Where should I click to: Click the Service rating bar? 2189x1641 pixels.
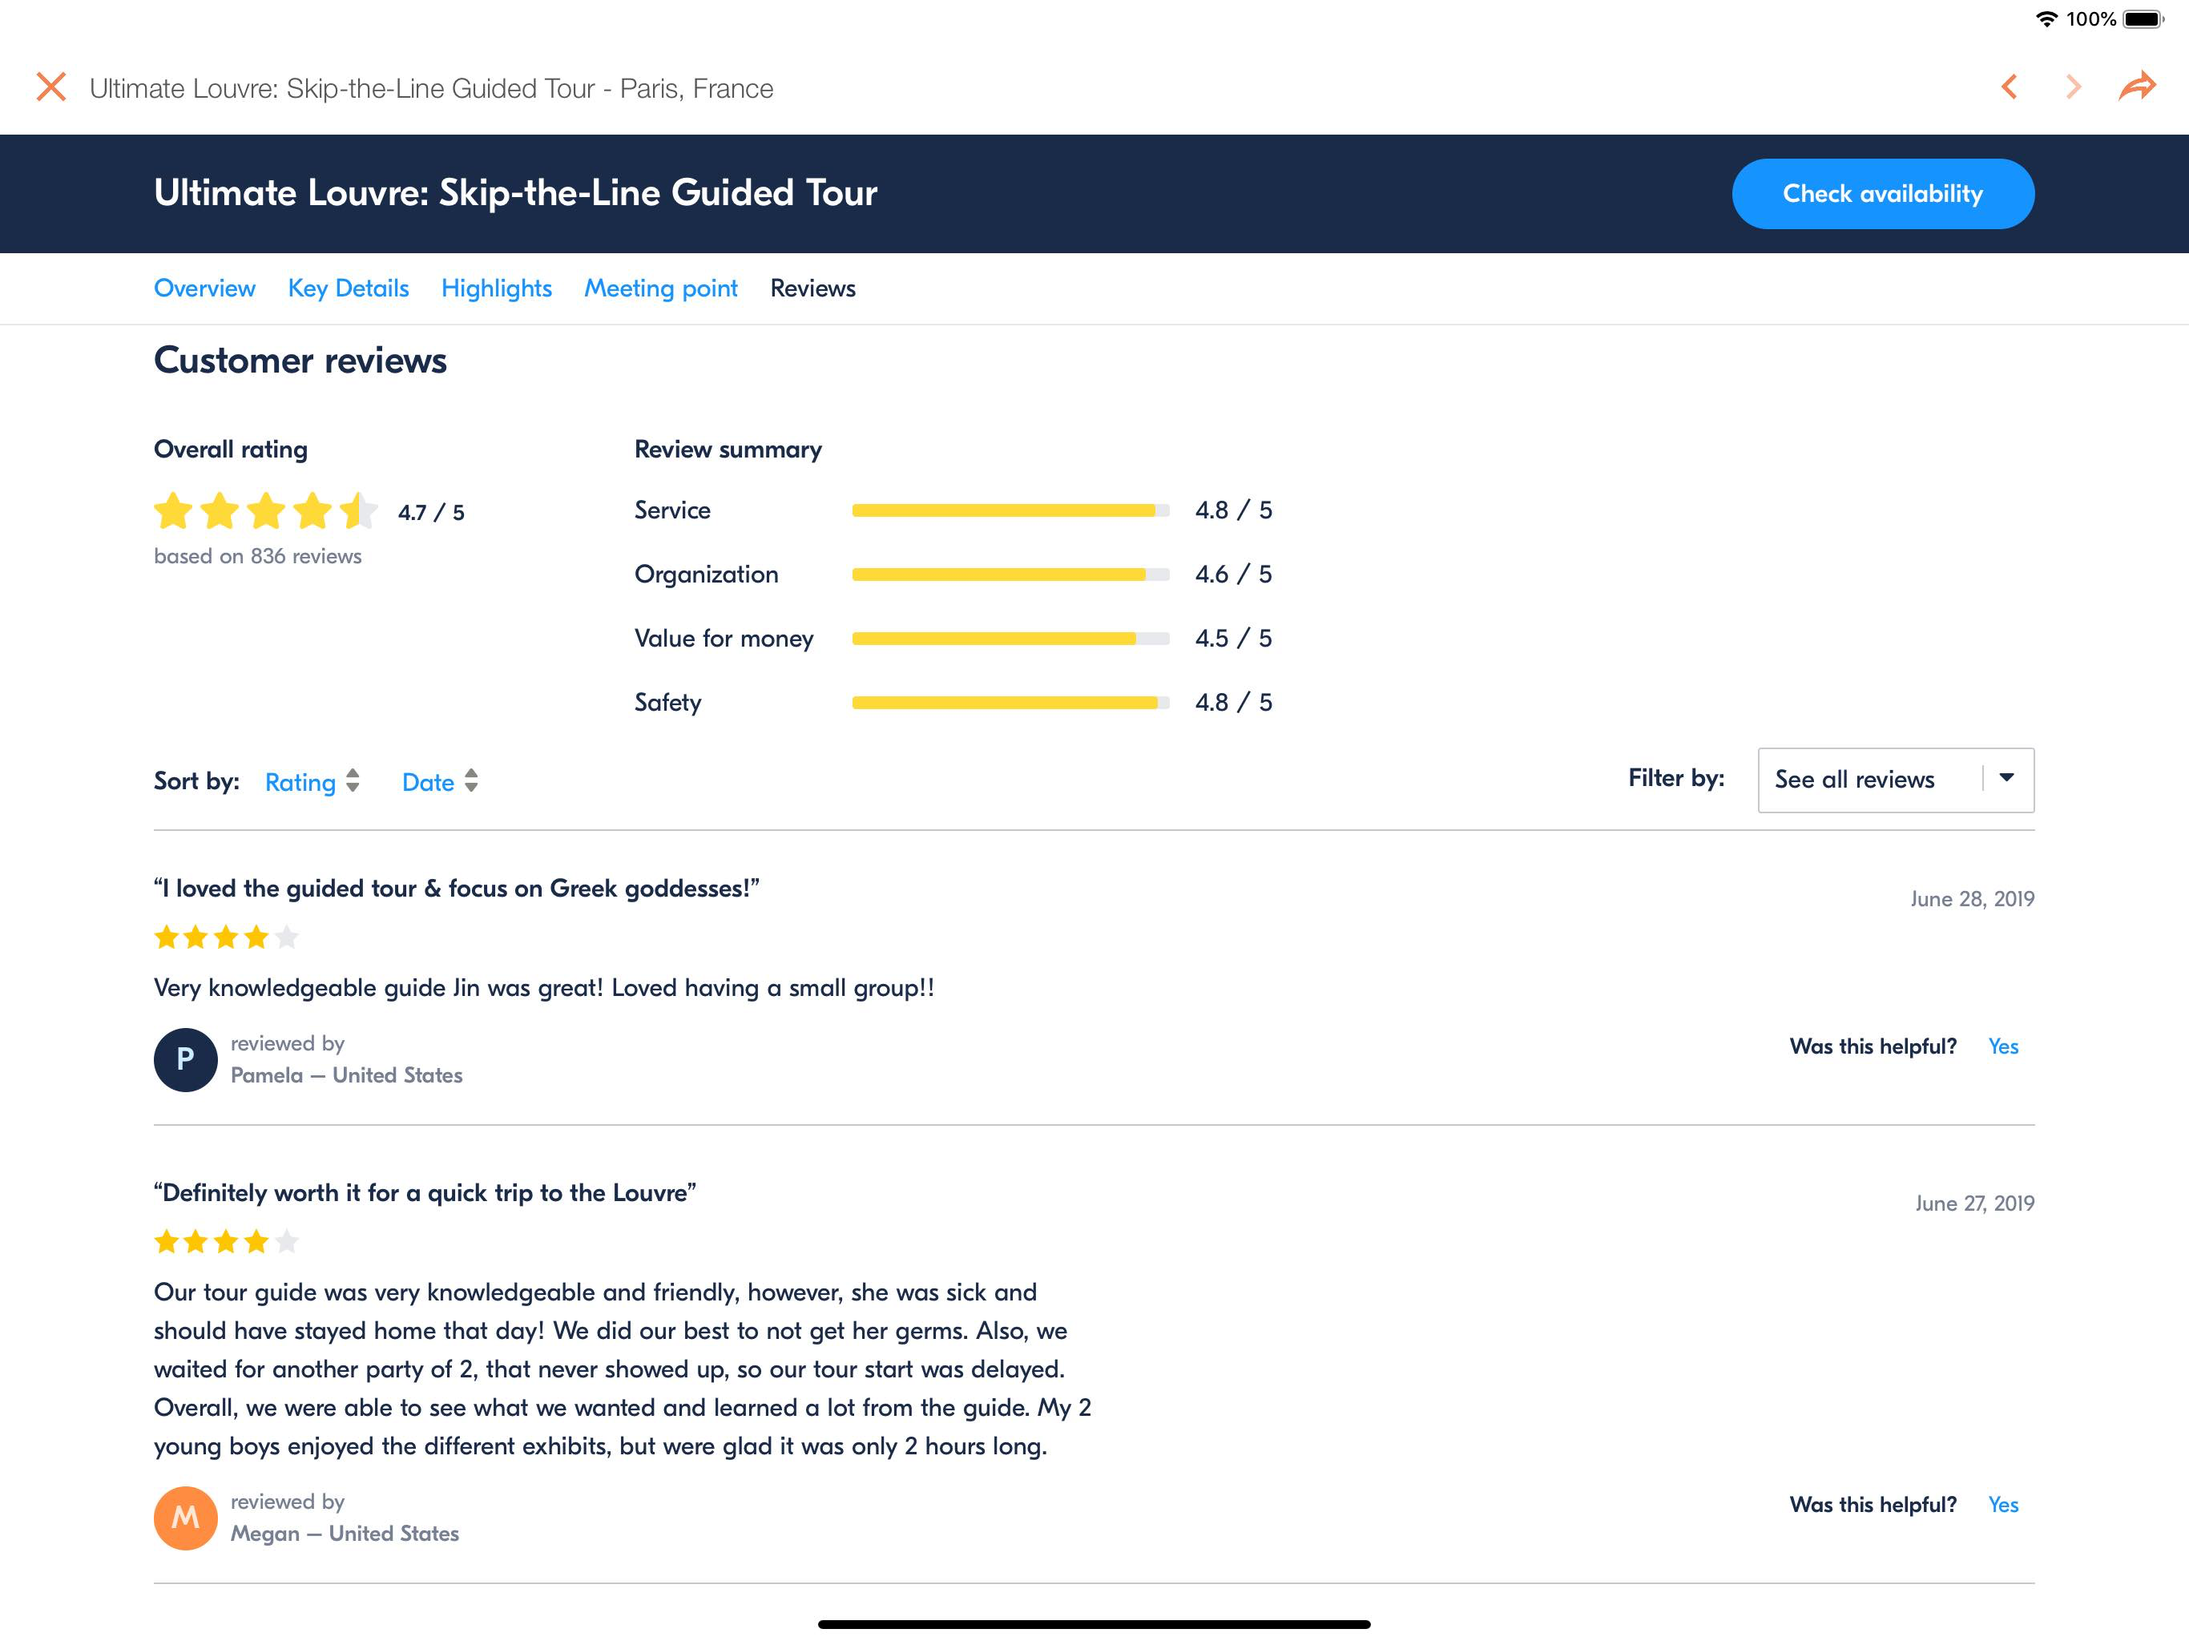point(1010,510)
